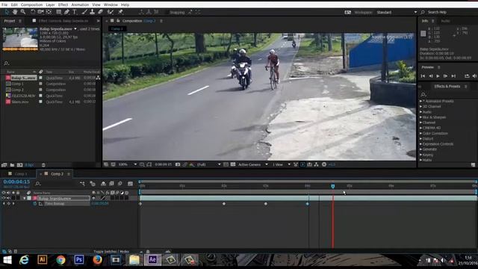Image resolution: width=478 pixels, height=269 pixels.
Task: Expand the Animation Presets category
Action: point(420,101)
